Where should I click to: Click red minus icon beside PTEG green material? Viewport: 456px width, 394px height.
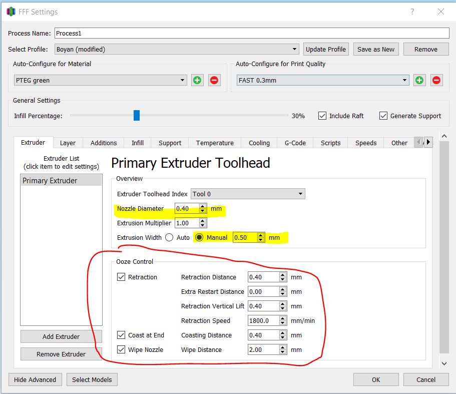point(214,80)
